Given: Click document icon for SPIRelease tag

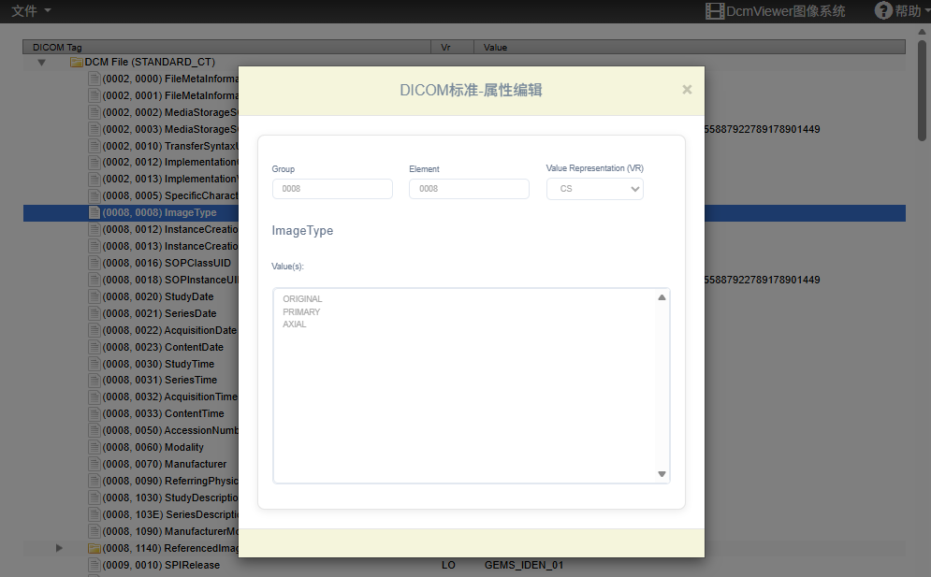Looking at the screenshot, I should tap(94, 565).
